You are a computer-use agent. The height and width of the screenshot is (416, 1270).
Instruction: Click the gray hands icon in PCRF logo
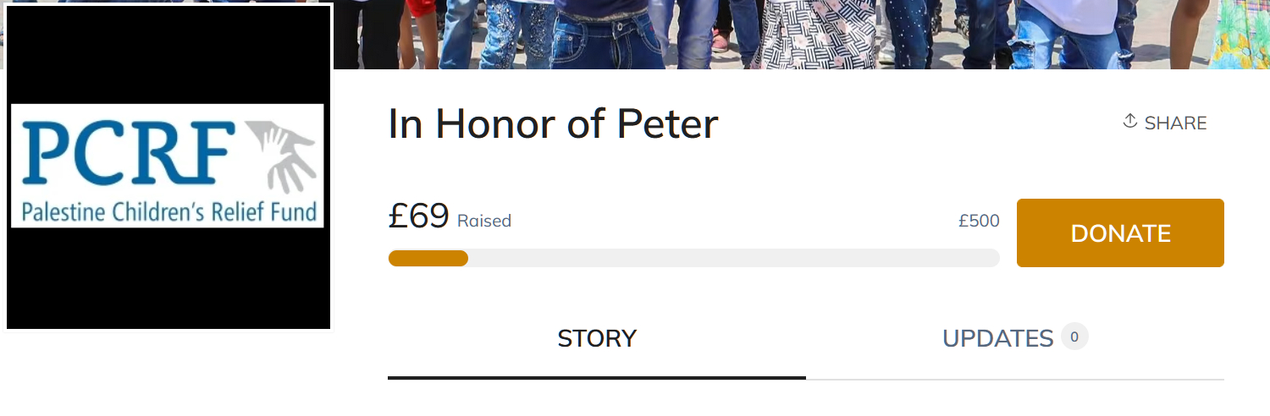(282, 155)
